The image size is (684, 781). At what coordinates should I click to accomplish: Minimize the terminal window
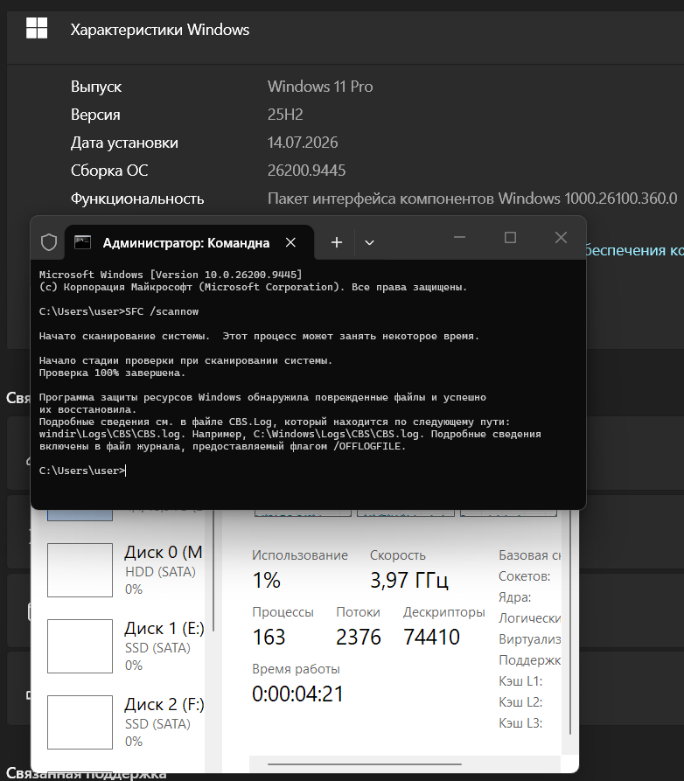tap(459, 238)
